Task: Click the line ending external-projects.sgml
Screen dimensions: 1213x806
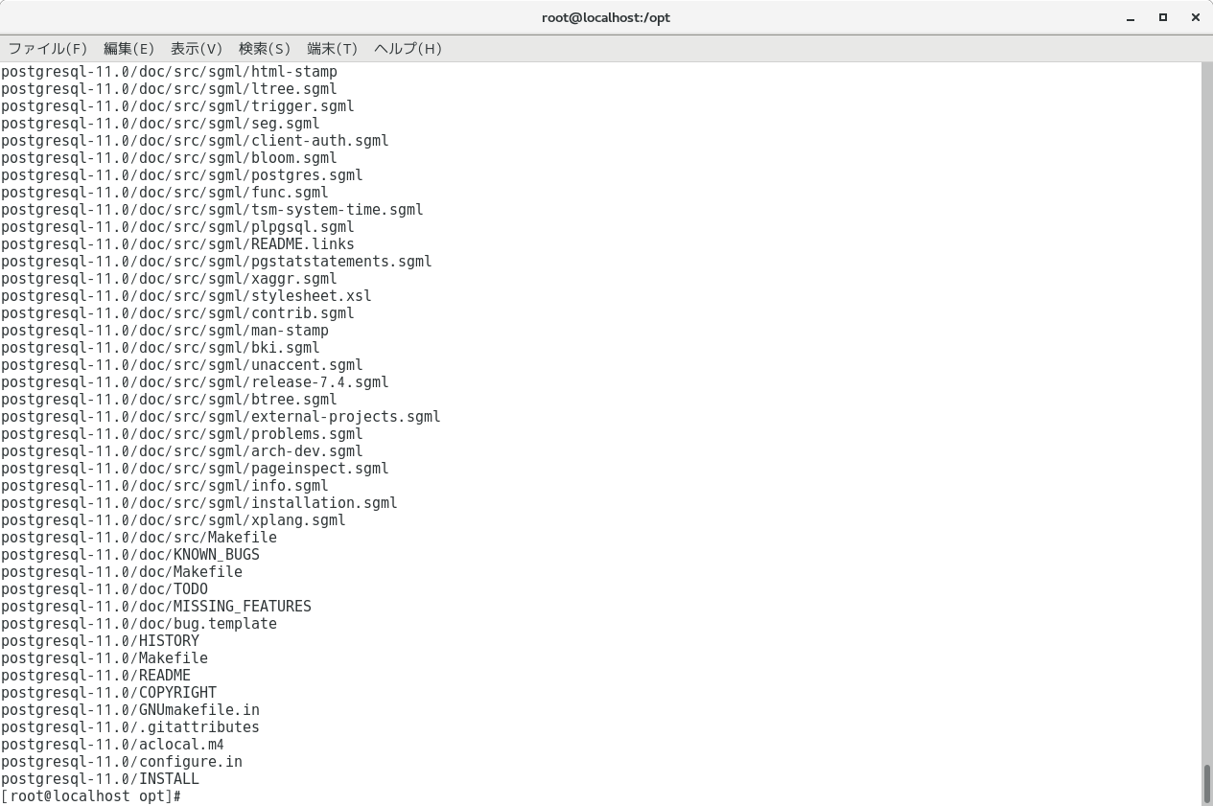Action: [222, 417]
